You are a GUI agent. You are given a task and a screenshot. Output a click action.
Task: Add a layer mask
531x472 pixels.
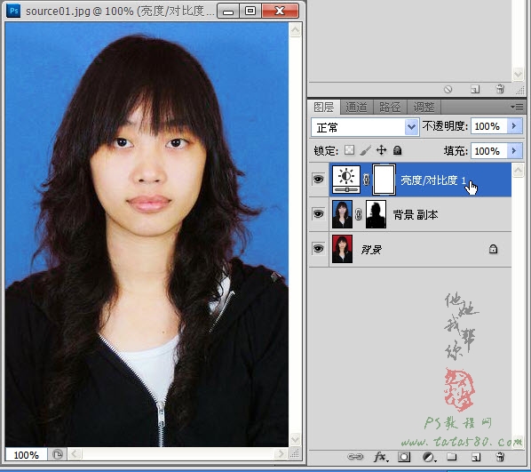404,457
